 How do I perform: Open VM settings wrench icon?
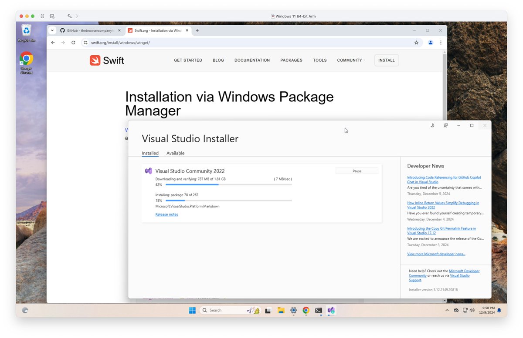coord(69,16)
